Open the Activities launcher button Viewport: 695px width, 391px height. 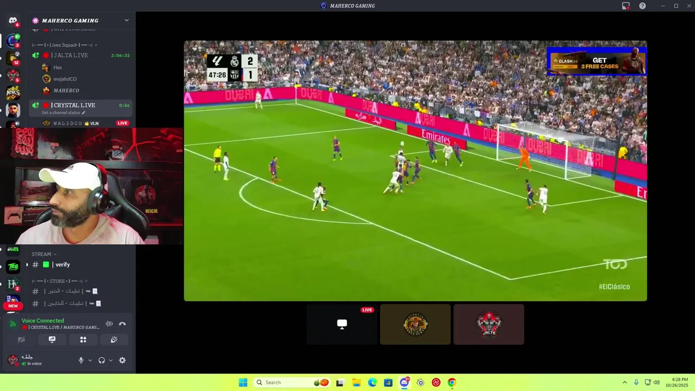(x=83, y=339)
